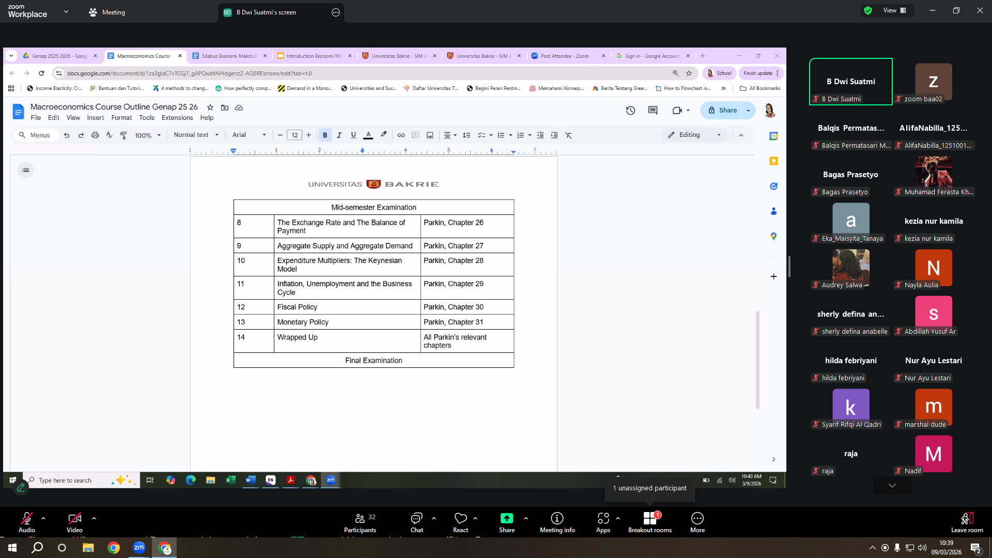Screen dimensions: 992x558
Task: Open the Meeting tab in Zoom Workplace
Action: [x=107, y=12]
